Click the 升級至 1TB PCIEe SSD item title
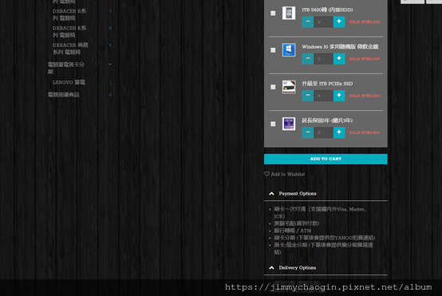 point(327,84)
